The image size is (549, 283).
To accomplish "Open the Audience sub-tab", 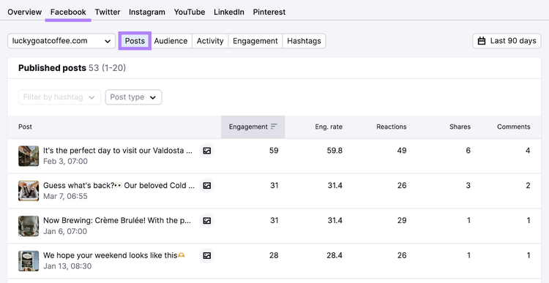I will 171,41.
